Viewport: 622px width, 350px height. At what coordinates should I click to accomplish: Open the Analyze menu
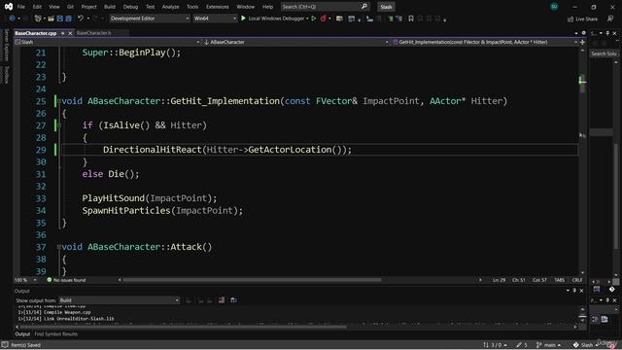[x=170, y=7]
